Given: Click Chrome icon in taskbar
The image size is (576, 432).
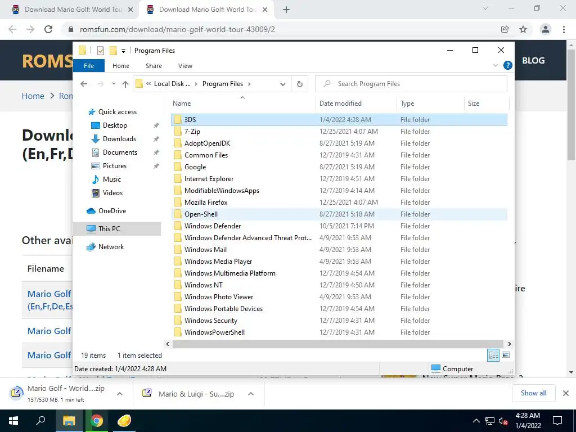Looking at the screenshot, I should click(x=97, y=421).
